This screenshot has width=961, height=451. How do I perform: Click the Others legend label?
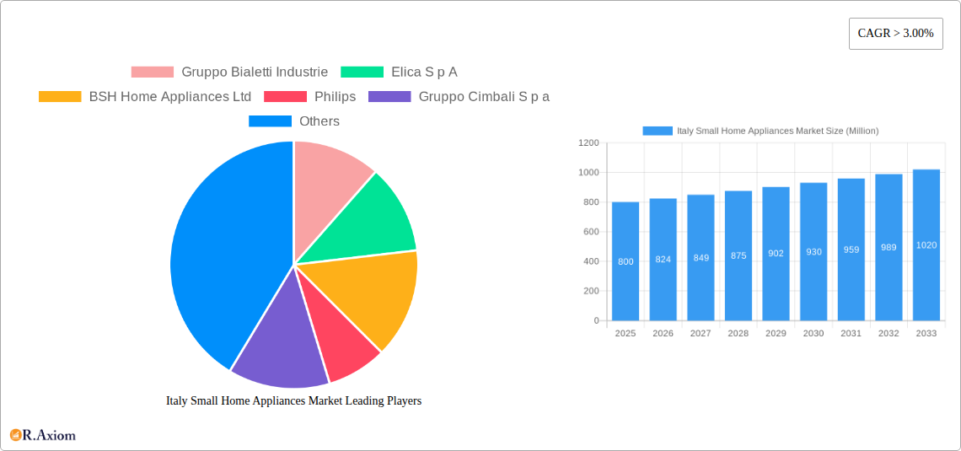coord(319,121)
